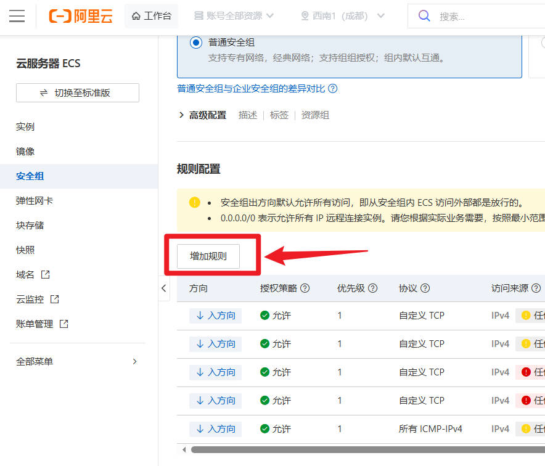Expand the 高级配置 section

(202, 115)
